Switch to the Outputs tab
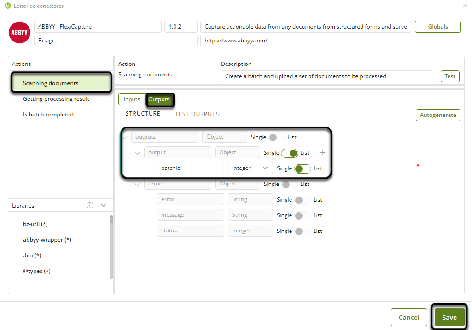The width and height of the screenshot is (472, 330). [159, 99]
